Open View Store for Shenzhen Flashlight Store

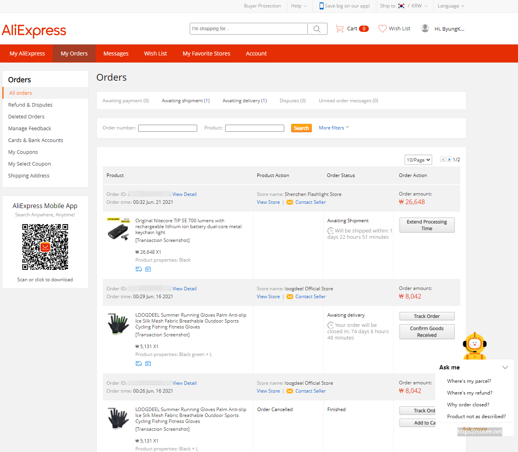(268, 202)
